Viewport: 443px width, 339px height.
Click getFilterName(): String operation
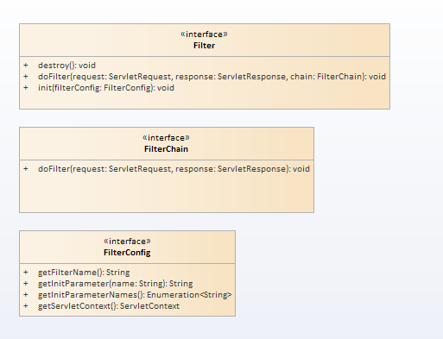pyautogui.click(x=84, y=273)
